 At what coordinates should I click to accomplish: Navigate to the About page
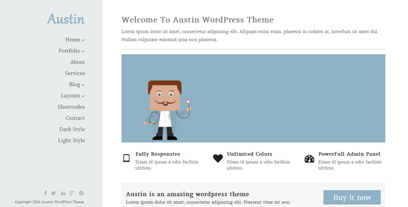[x=78, y=62]
